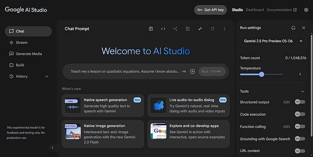The height and width of the screenshot is (157, 313).
Task: Expand History with the chevron arrow
Action: 47,76
